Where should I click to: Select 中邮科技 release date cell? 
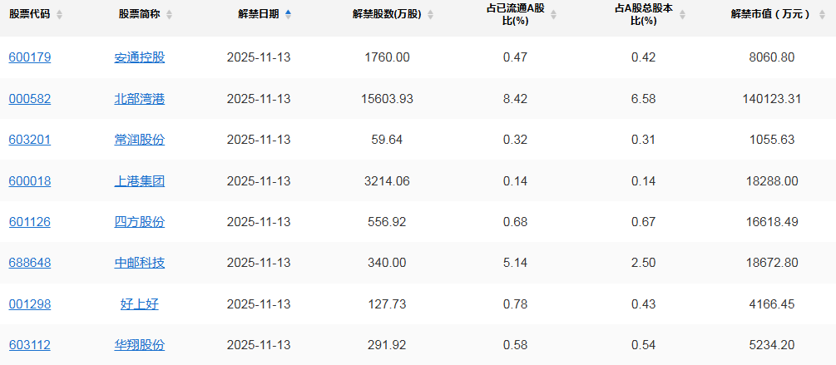[x=259, y=263]
